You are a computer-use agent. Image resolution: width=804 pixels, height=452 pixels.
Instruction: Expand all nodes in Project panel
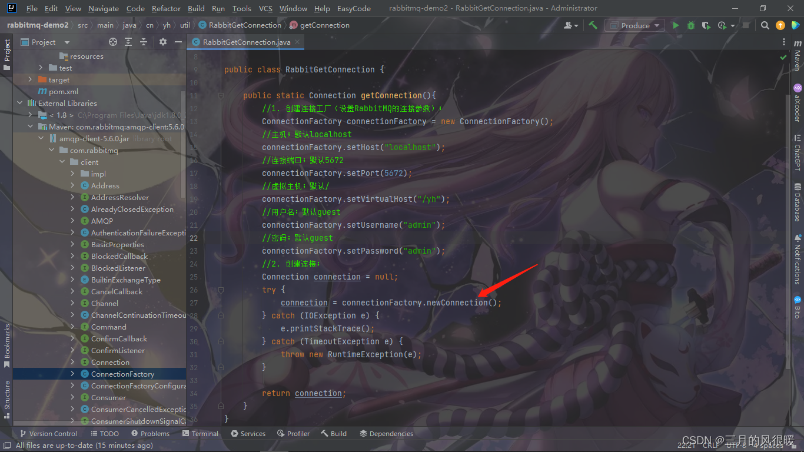click(x=128, y=42)
